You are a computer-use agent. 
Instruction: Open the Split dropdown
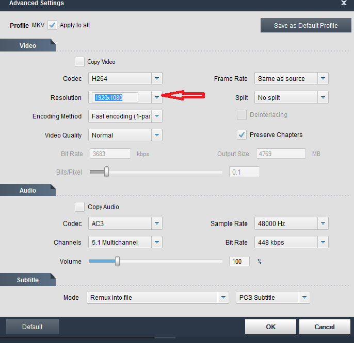[323, 97]
